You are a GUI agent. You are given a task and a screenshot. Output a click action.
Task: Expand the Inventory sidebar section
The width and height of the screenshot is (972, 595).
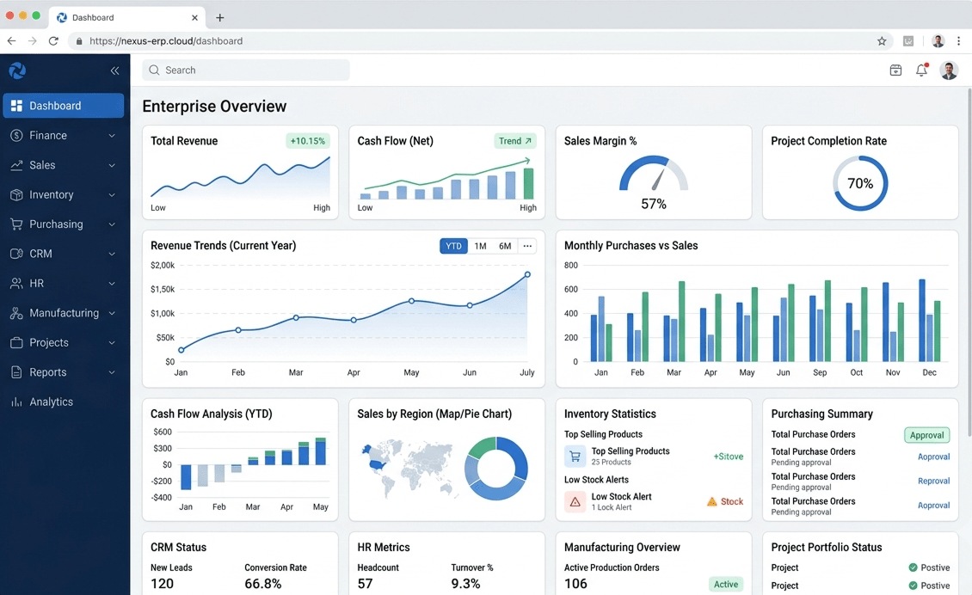[x=64, y=194]
